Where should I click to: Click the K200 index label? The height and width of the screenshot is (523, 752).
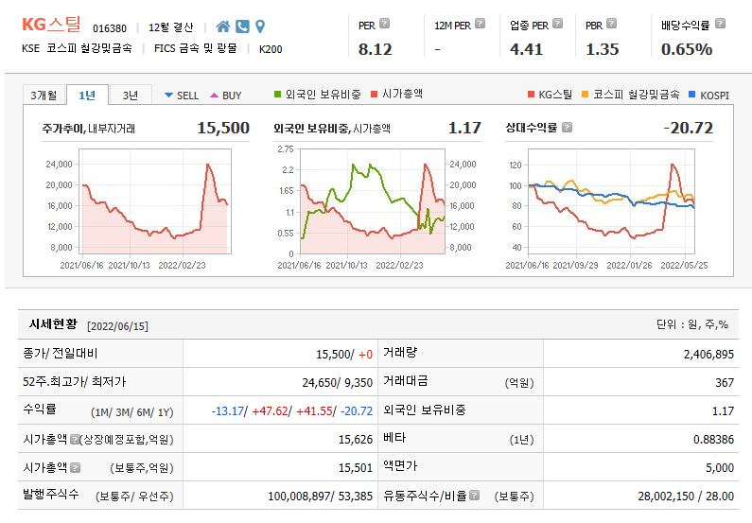point(271,49)
